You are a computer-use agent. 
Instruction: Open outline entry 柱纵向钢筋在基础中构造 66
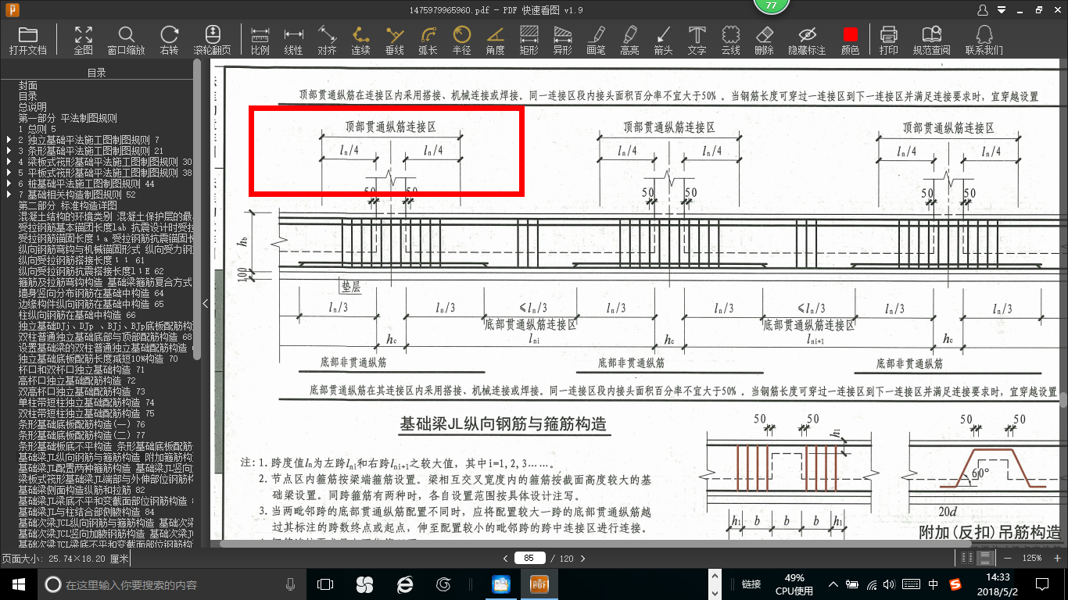[77, 315]
